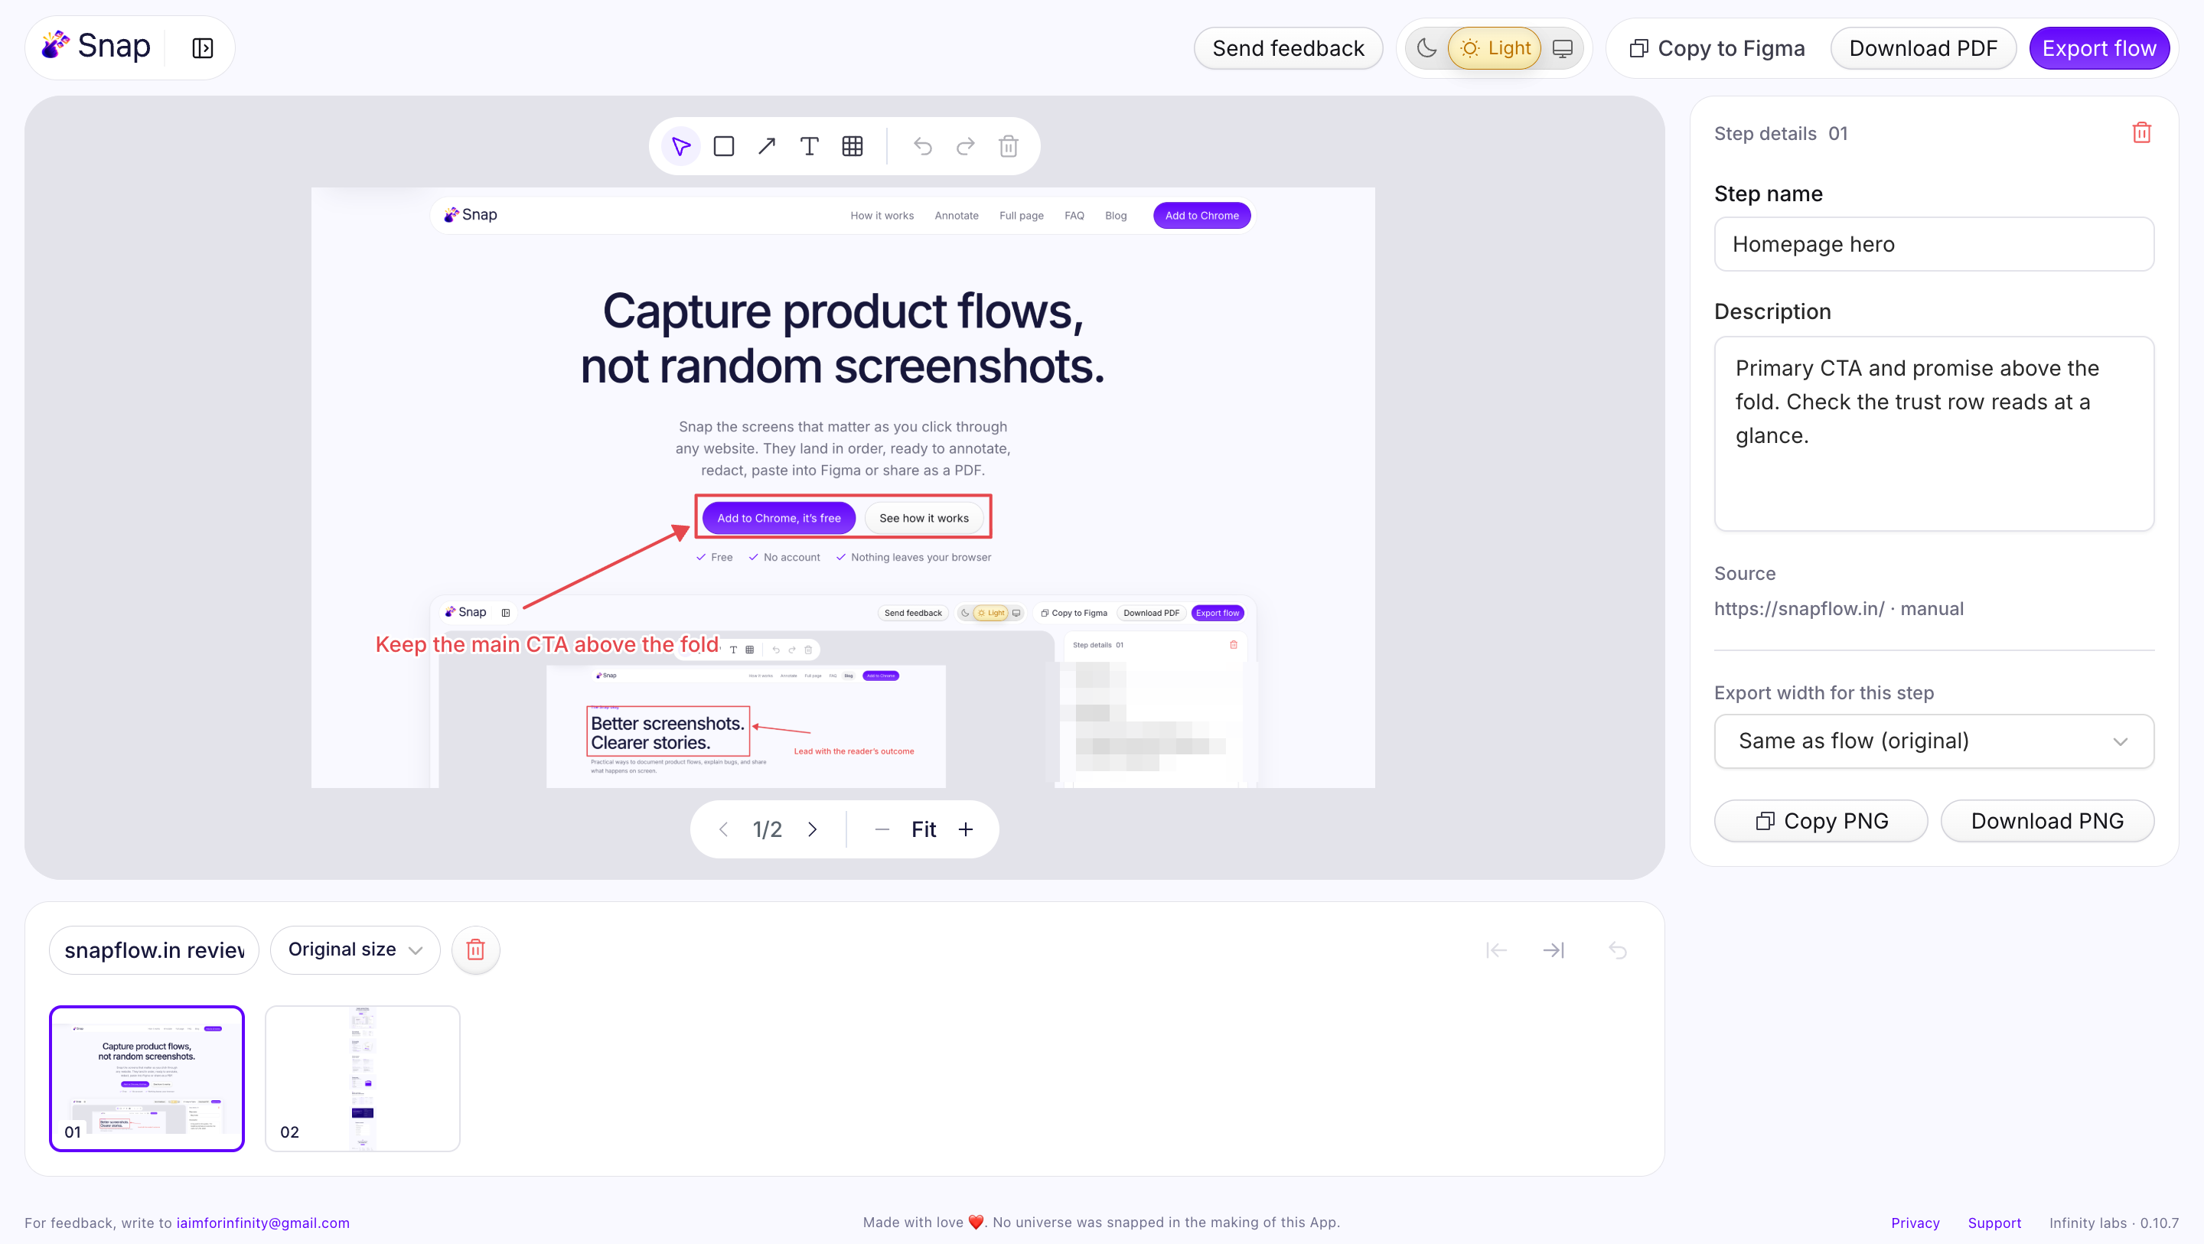
Task: Select step thumbnail 01
Action: point(147,1078)
